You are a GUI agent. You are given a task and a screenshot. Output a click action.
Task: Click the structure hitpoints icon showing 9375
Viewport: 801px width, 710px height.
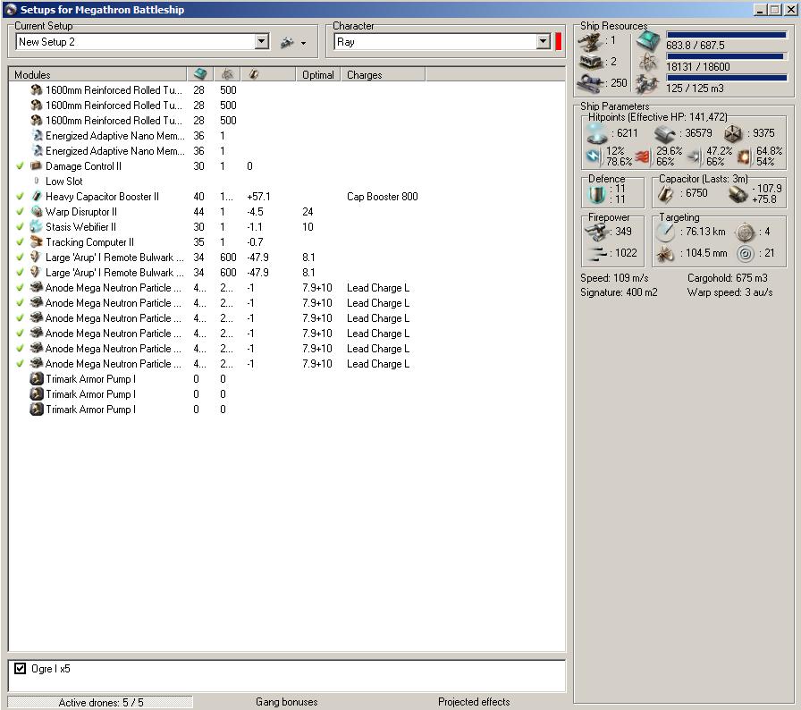coord(732,134)
